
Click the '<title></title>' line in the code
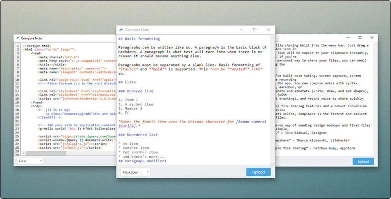[x=52, y=65]
